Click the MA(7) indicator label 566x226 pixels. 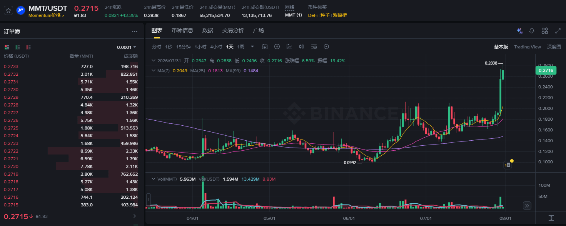click(164, 71)
